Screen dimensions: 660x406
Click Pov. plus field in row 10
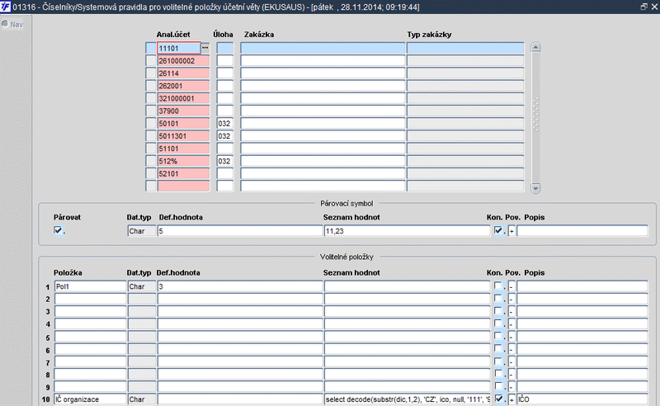coord(511,399)
